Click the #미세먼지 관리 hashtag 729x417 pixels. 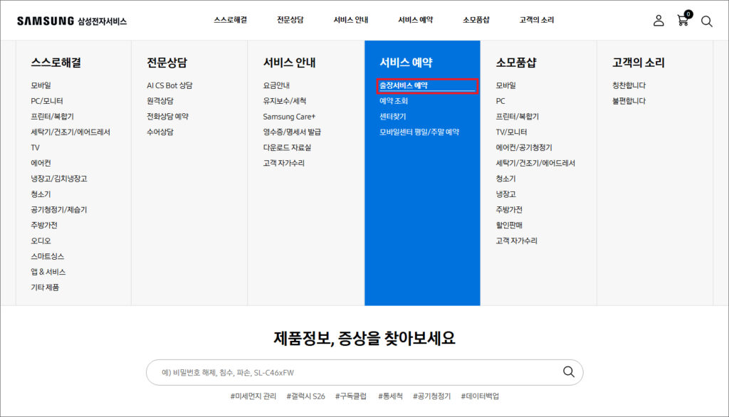click(x=253, y=396)
